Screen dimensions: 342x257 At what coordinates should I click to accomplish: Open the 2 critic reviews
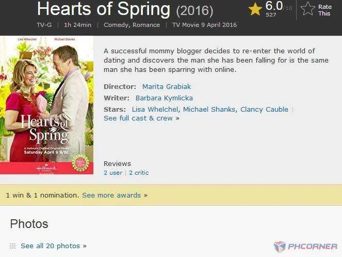[x=139, y=173]
